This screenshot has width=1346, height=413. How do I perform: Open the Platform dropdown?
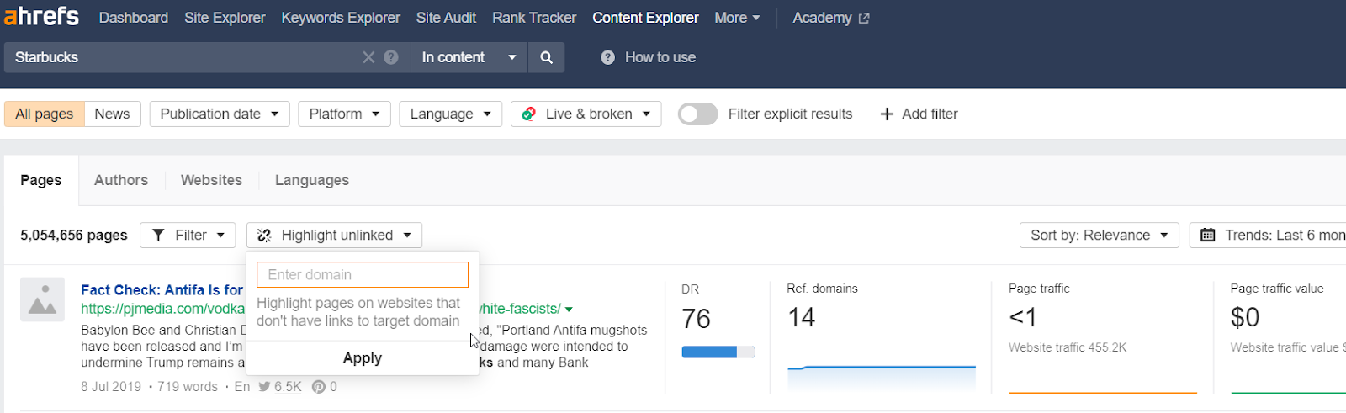coord(344,114)
